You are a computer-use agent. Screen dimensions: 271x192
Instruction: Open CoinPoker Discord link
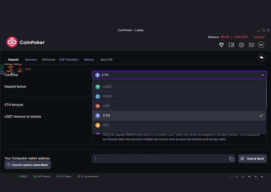click(x=249, y=177)
